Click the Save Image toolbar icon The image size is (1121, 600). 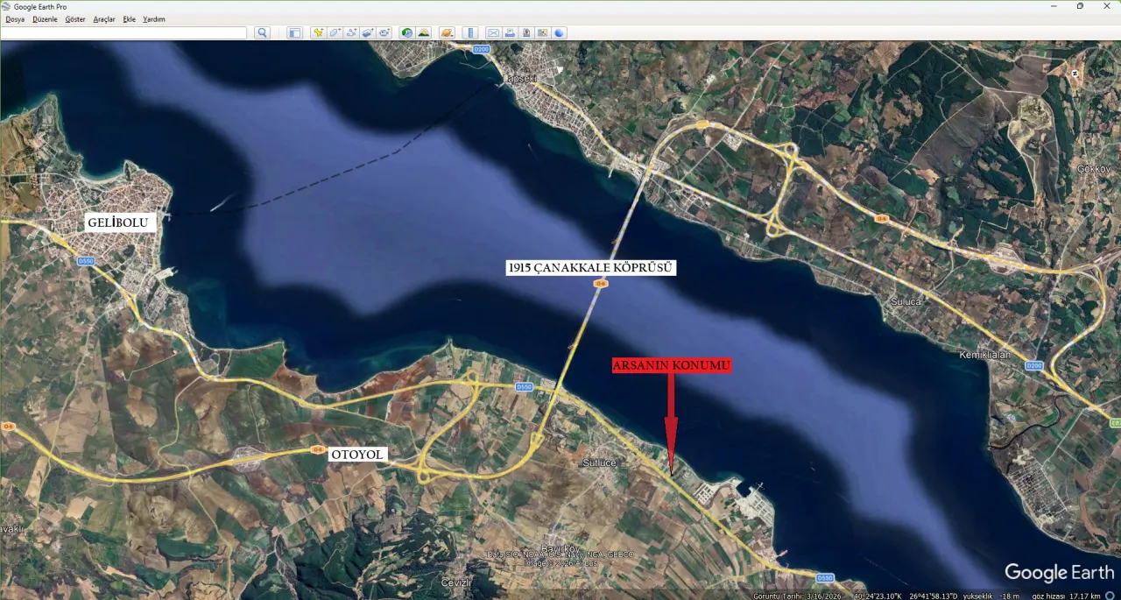(526, 32)
